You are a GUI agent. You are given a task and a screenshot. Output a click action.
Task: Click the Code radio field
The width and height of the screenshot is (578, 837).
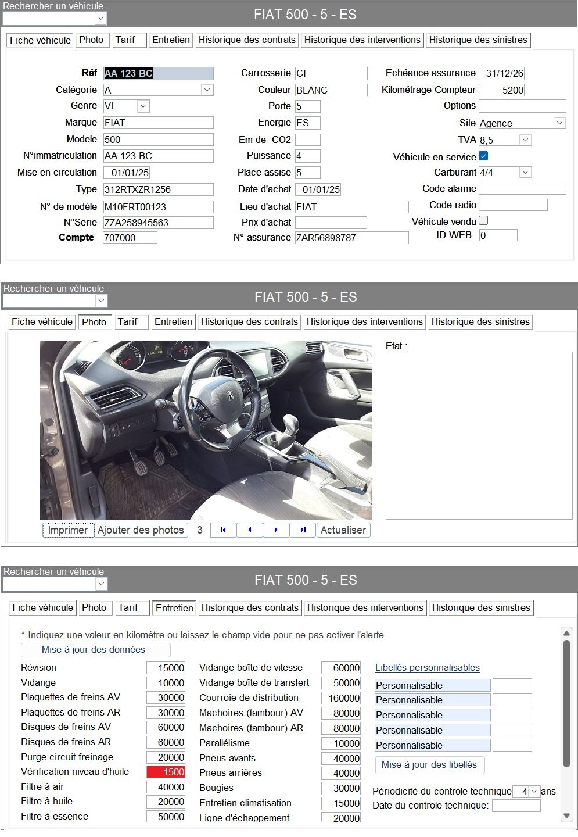[x=513, y=205]
